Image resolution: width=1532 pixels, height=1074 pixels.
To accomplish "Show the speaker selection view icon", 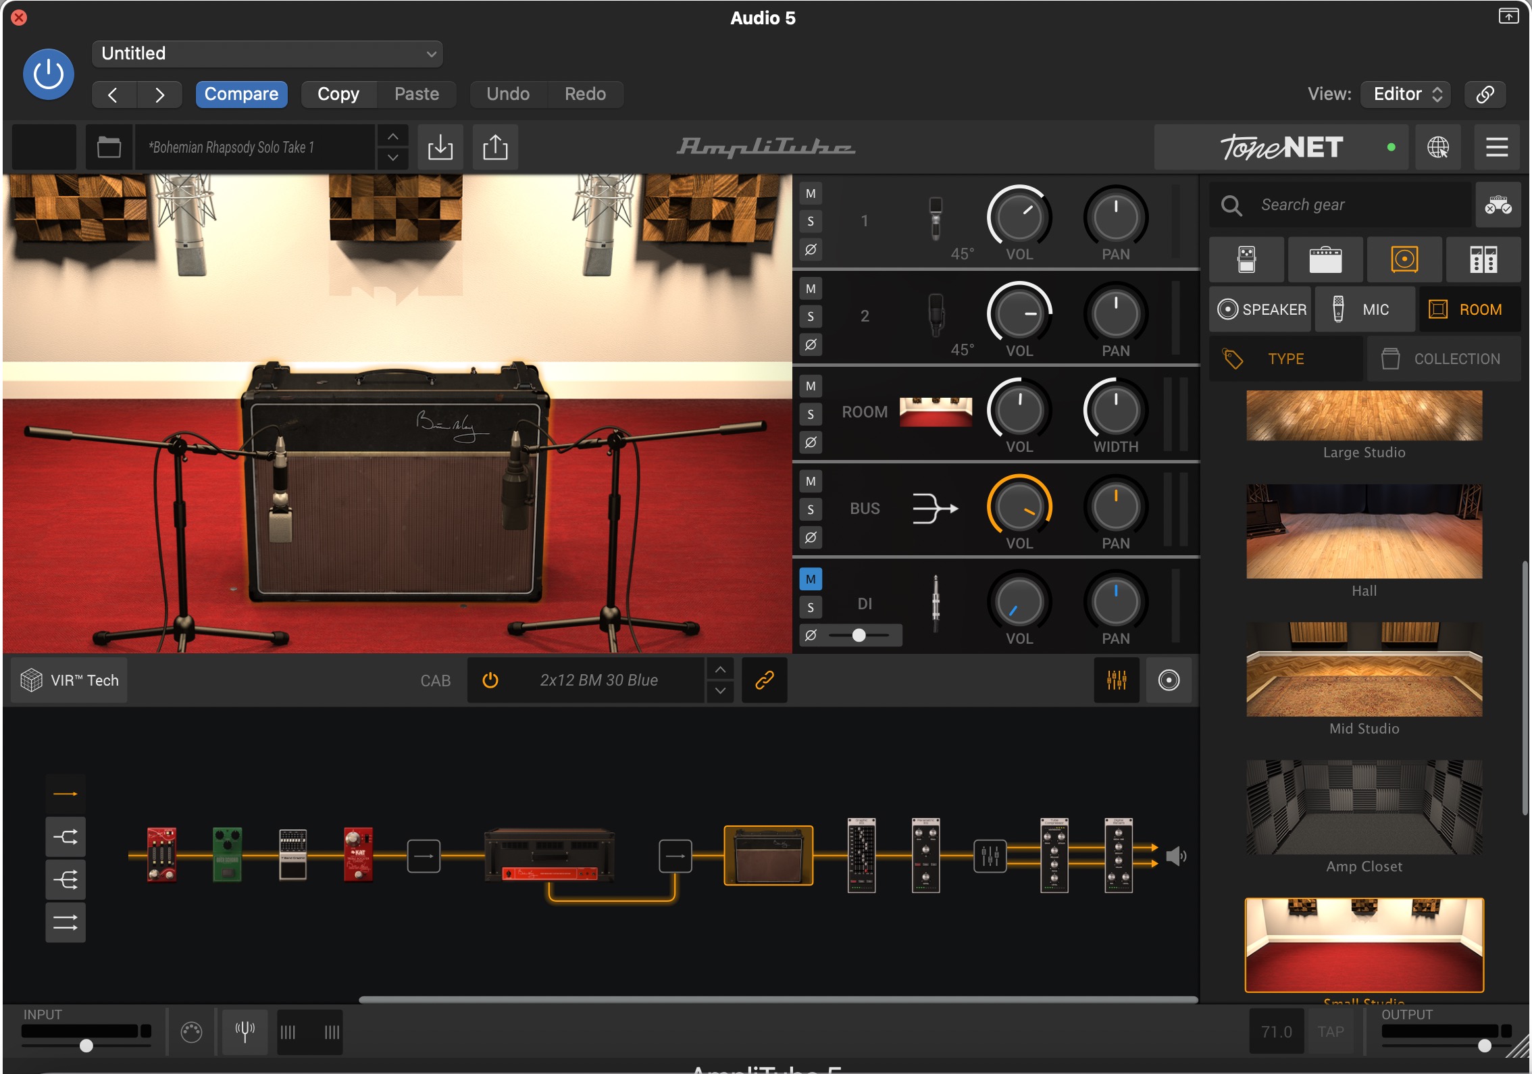I will (1169, 680).
